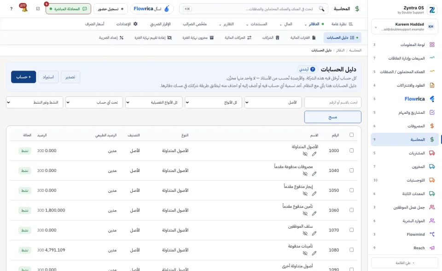Open the نظرة عامة overview tab
Image resolution: width=442 pixels, height=271 pixels.
click(342, 24)
